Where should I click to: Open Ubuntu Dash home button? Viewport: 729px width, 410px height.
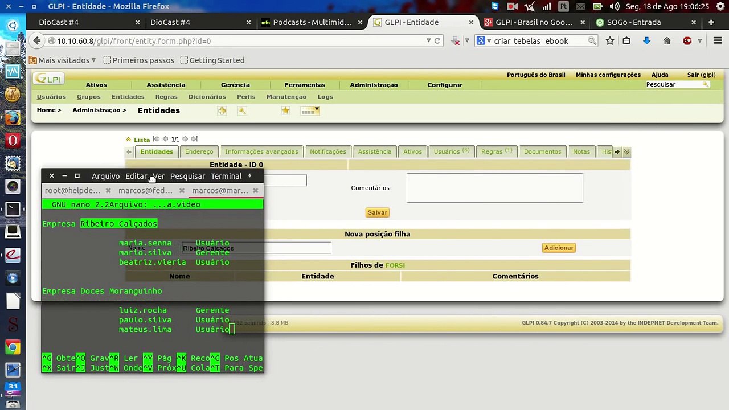tap(13, 26)
